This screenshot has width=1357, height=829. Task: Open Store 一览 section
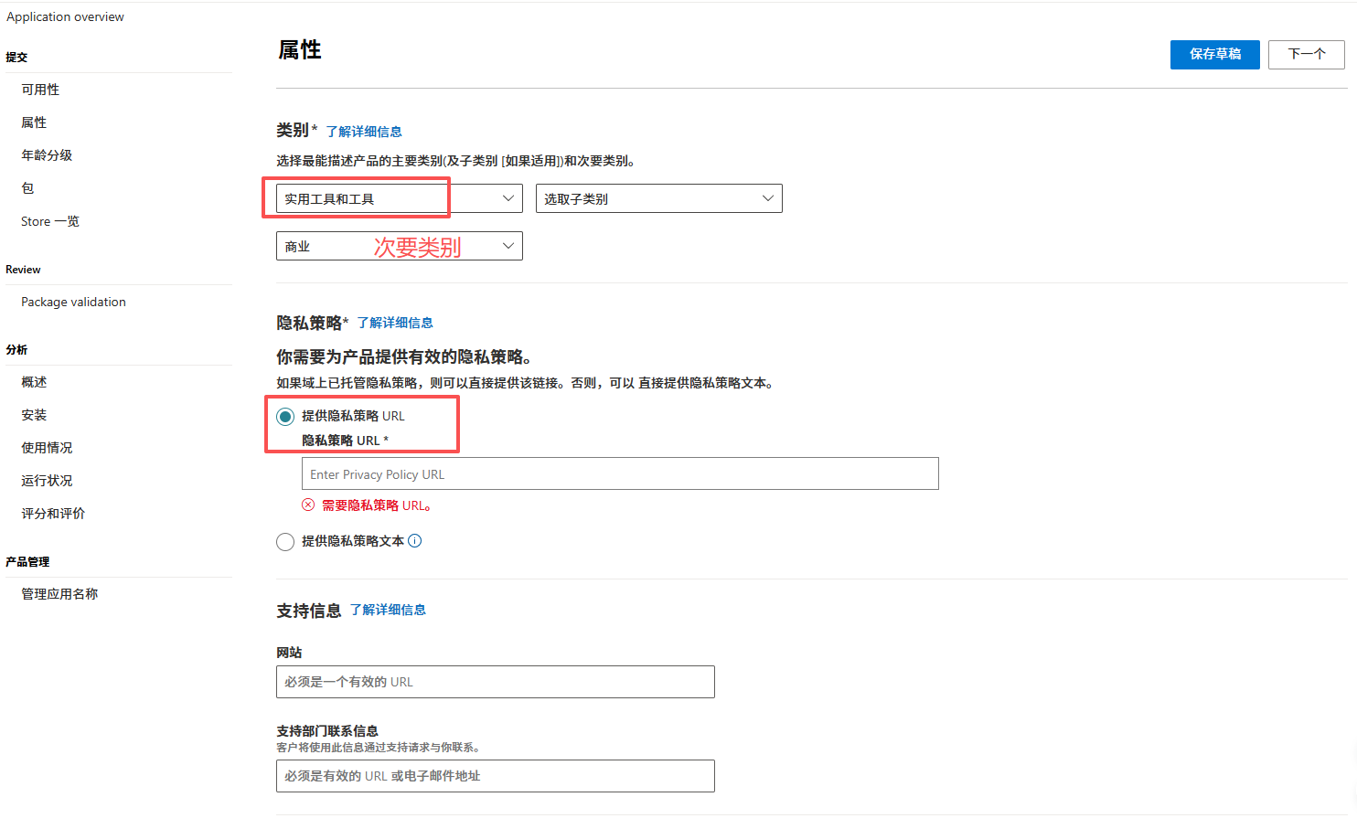click(50, 221)
